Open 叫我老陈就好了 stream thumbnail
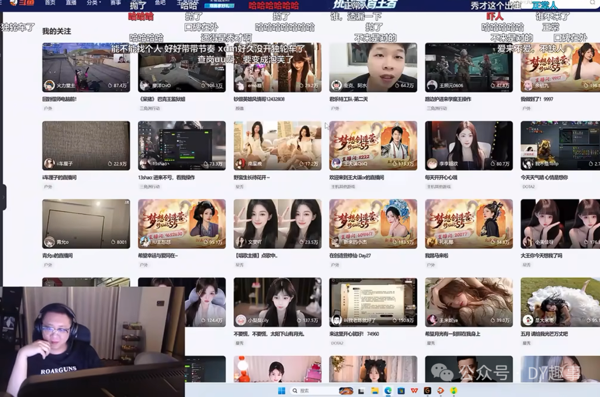 point(373,302)
